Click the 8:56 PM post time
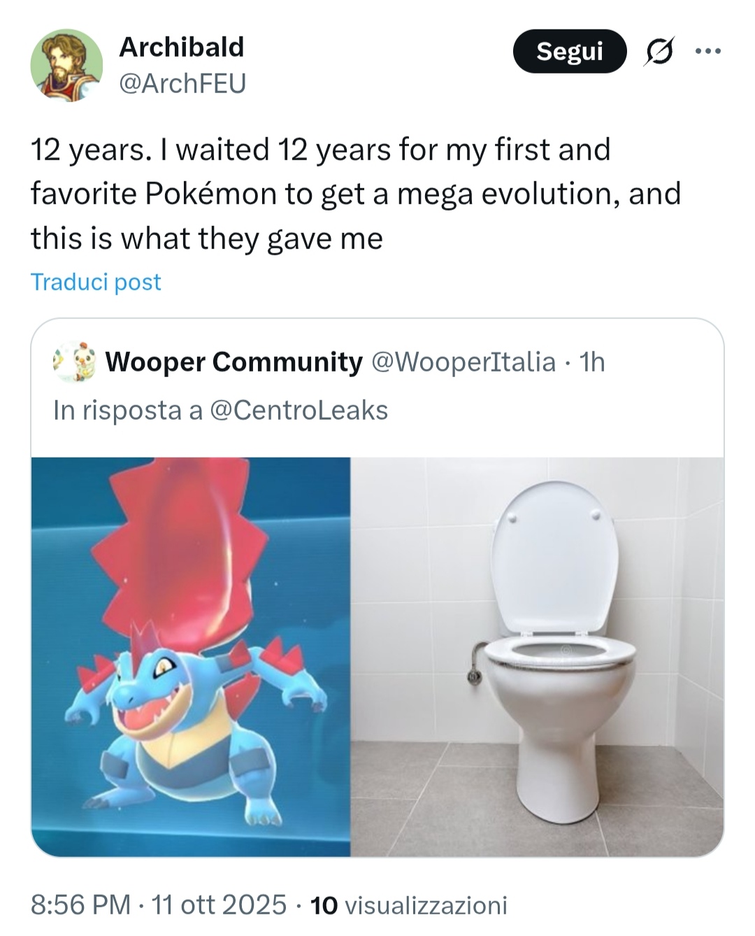 [x=80, y=905]
